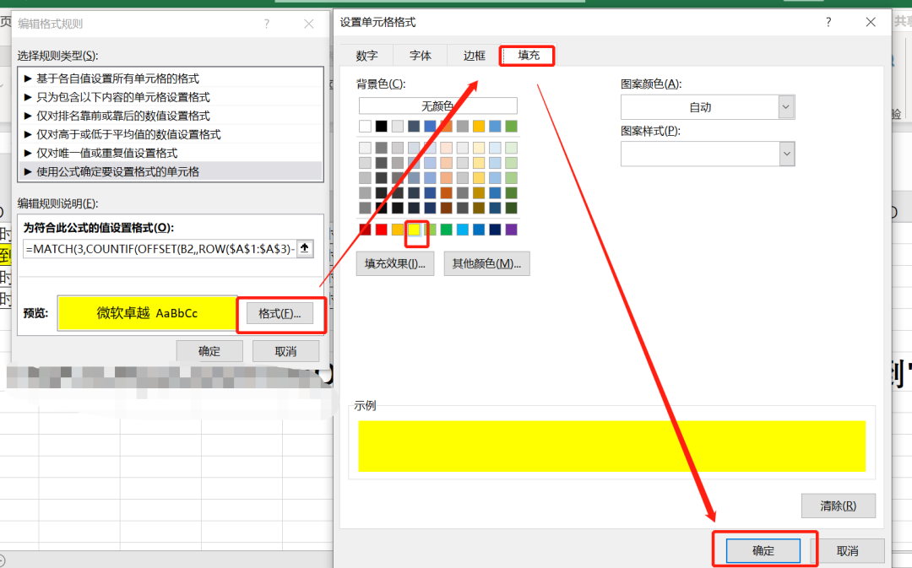Pick the top-row gold theme swatch

pos(479,126)
